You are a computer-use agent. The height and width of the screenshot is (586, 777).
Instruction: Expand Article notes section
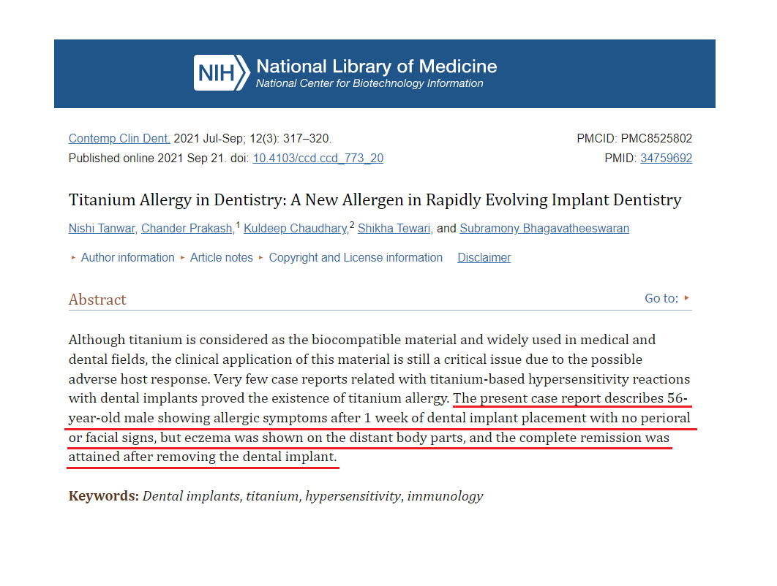click(221, 257)
